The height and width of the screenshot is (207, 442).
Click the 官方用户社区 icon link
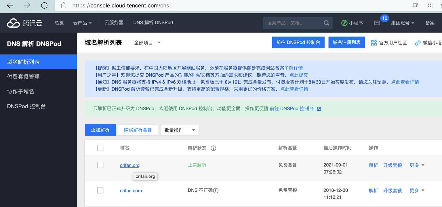tap(374, 43)
